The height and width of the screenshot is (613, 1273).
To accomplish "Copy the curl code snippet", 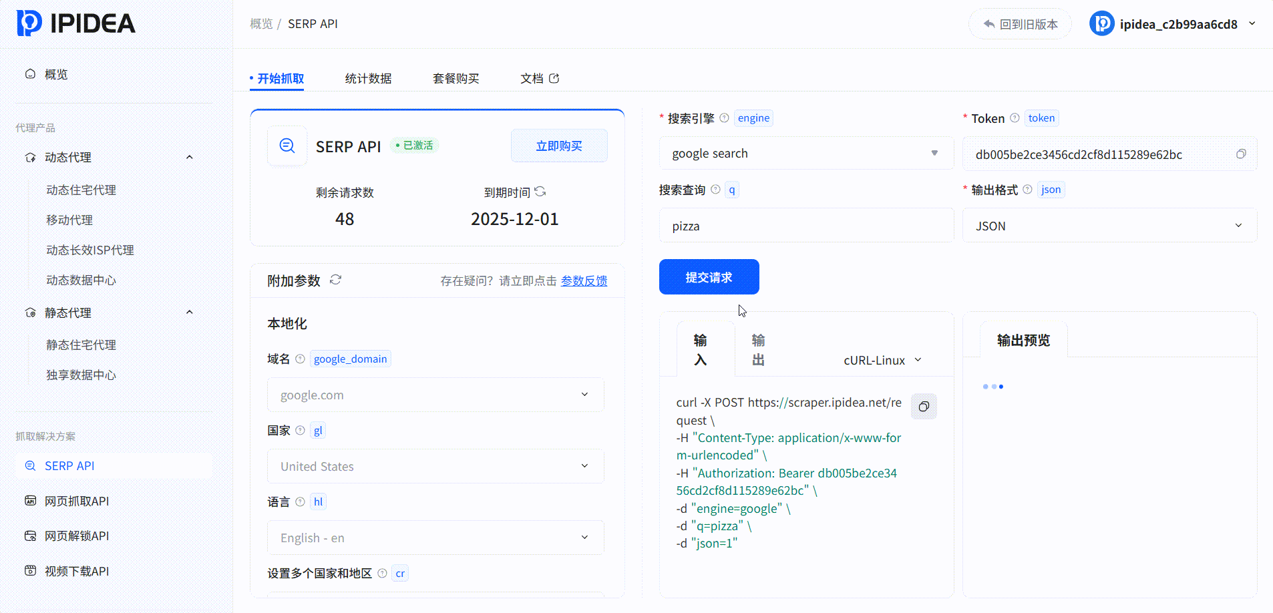I will click(x=924, y=407).
